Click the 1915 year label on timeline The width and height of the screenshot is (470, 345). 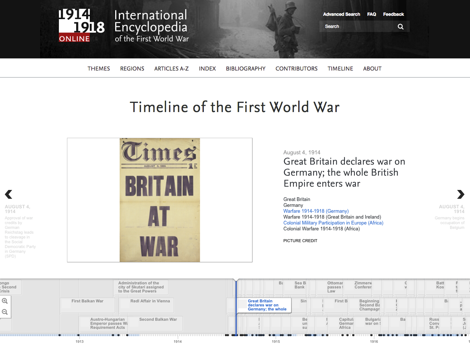[276, 342]
